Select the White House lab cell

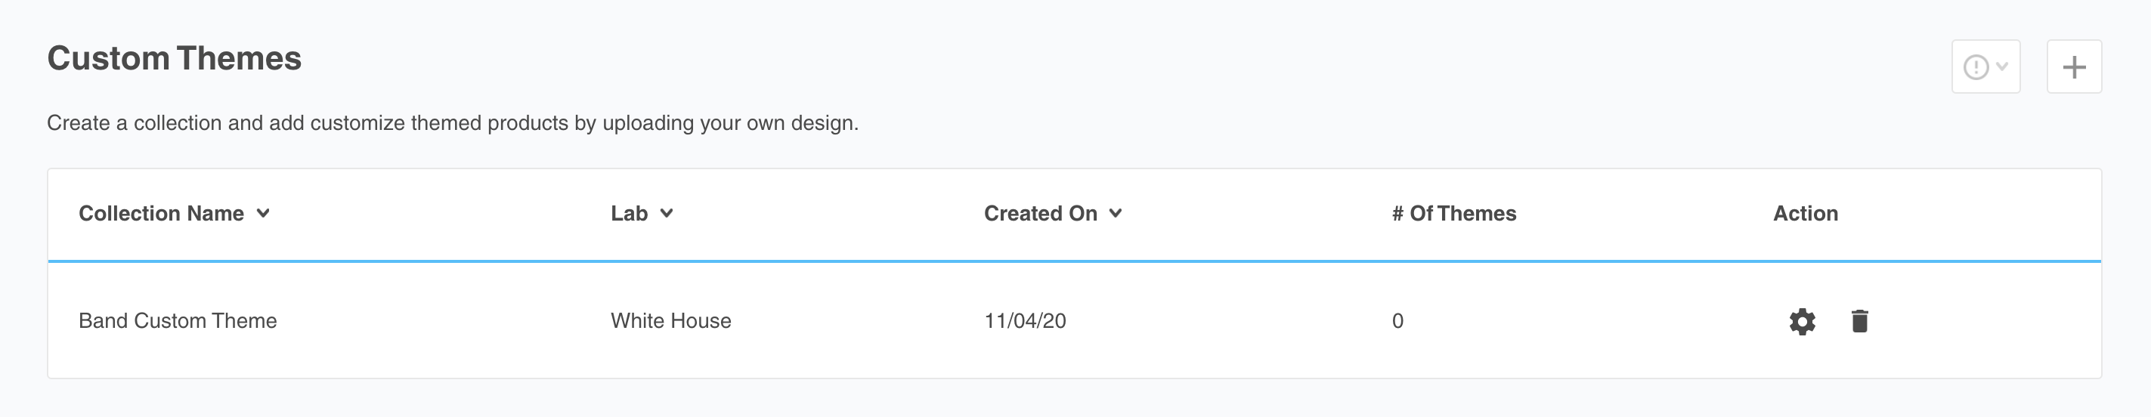click(670, 321)
